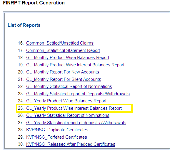Open GL_Monthly Product Wise Interest Balances Report
The image size is (170, 154).
click(x=75, y=65)
